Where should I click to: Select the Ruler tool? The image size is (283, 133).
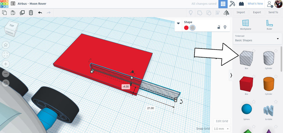(x=269, y=25)
